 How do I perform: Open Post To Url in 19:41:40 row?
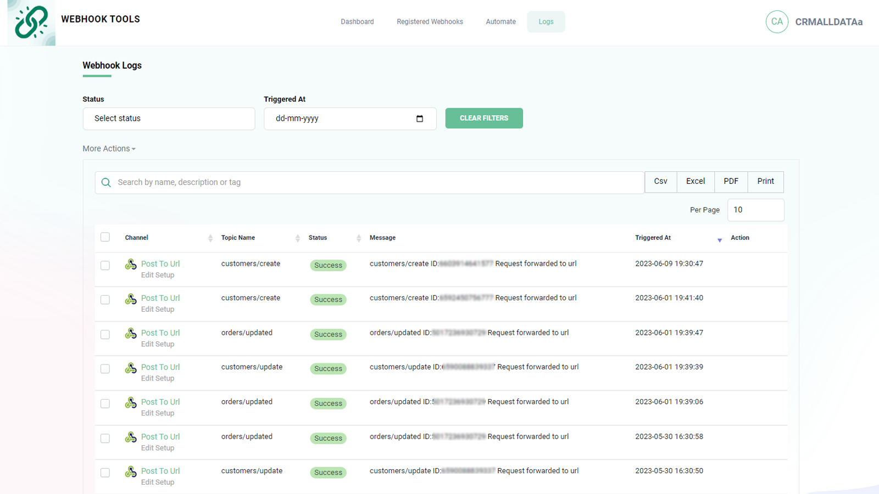(160, 298)
